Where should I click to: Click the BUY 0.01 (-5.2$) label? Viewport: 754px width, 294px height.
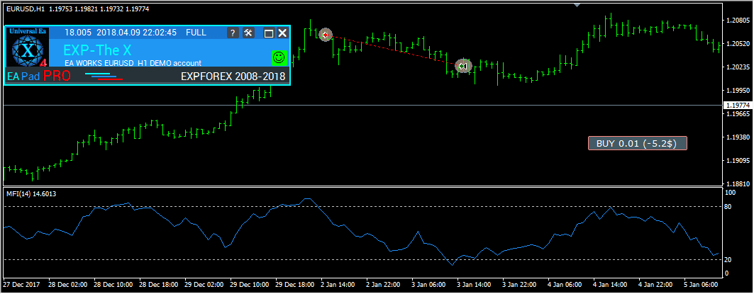637,143
